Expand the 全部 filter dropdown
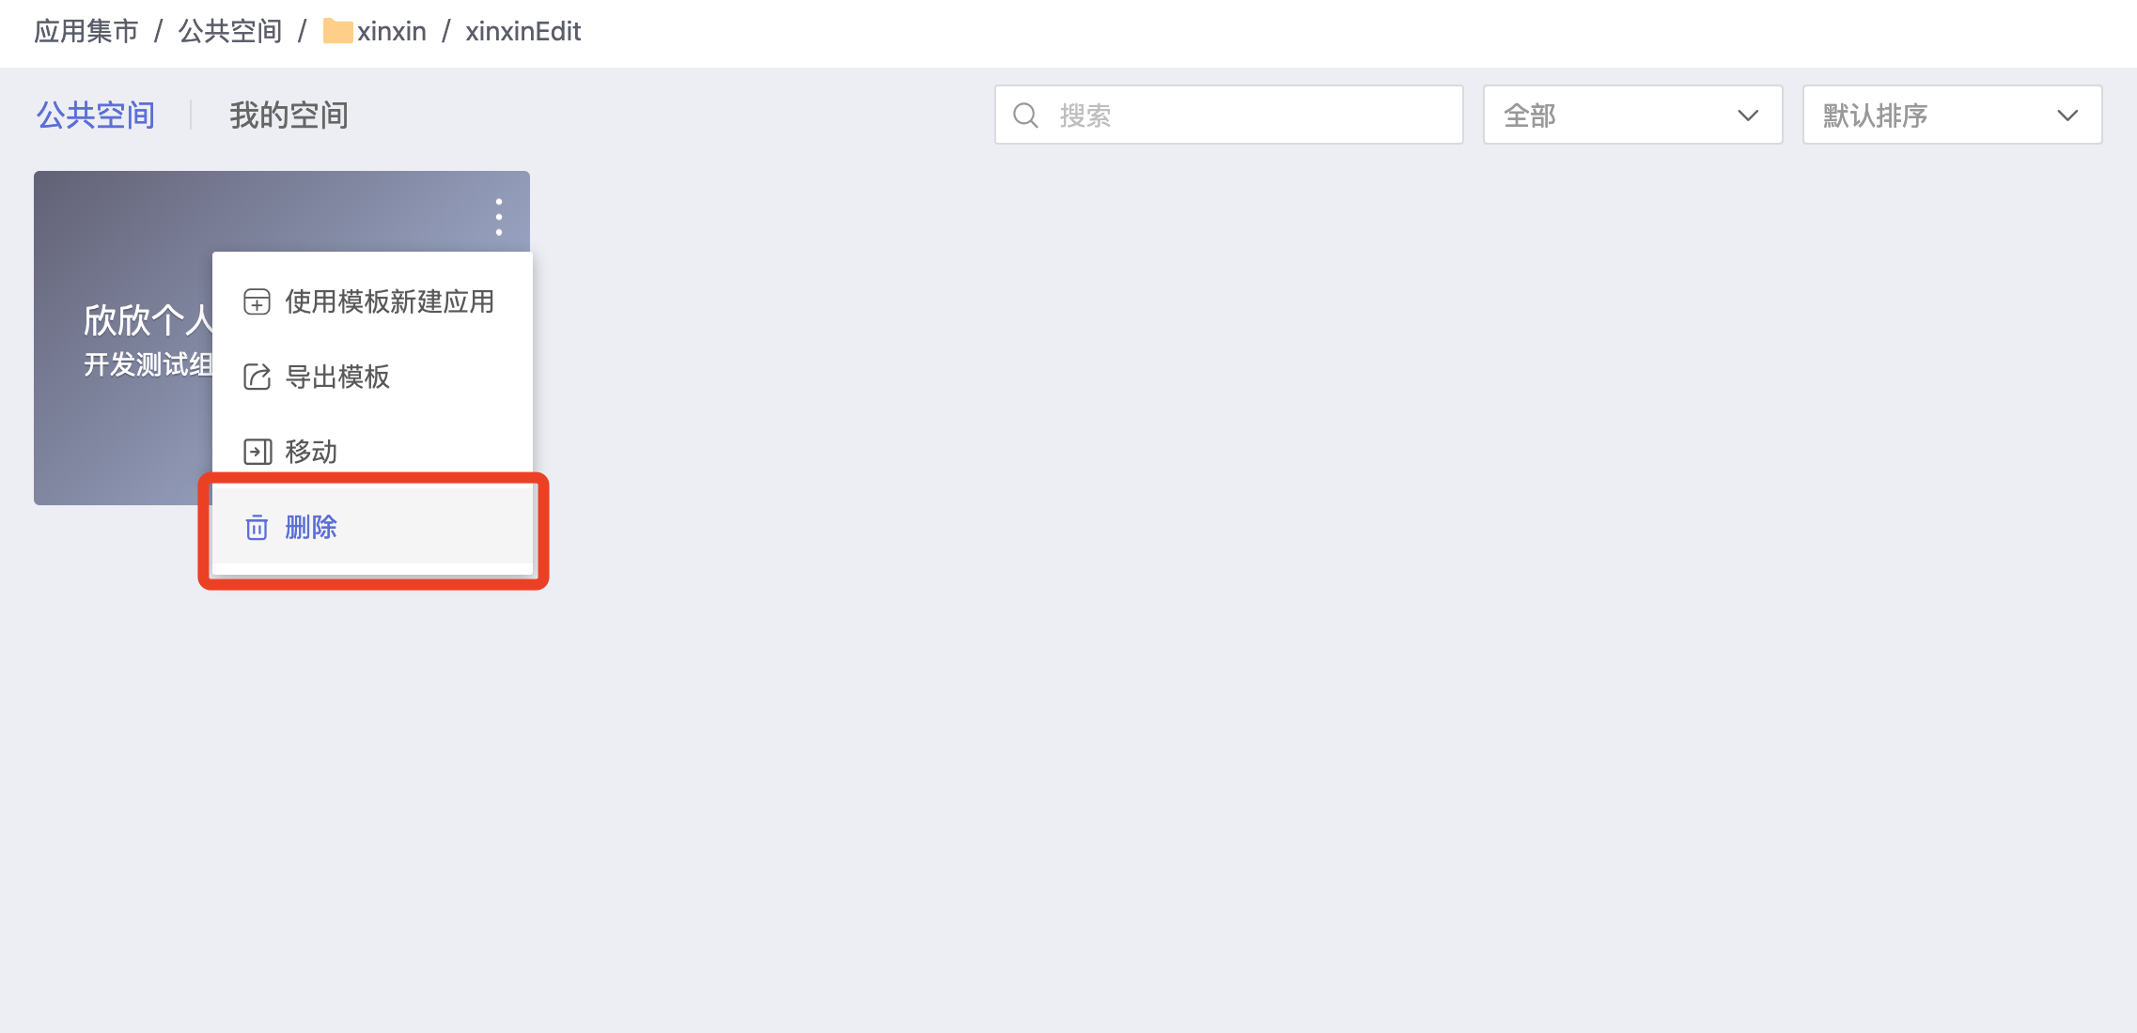 click(1632, 115)
